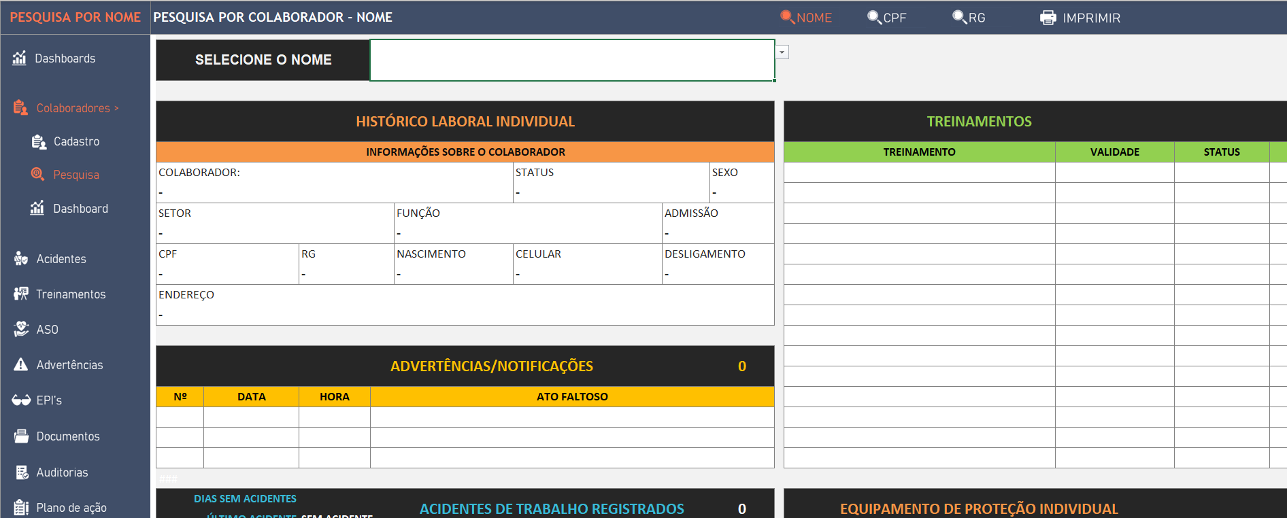The image size is (1287, 518).
Task: Click the Documentos folder icon
Action: pos(21,436)
